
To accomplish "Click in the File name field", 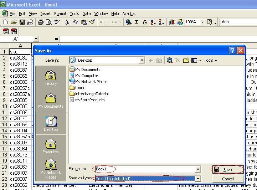I will [x=145, y=169].
